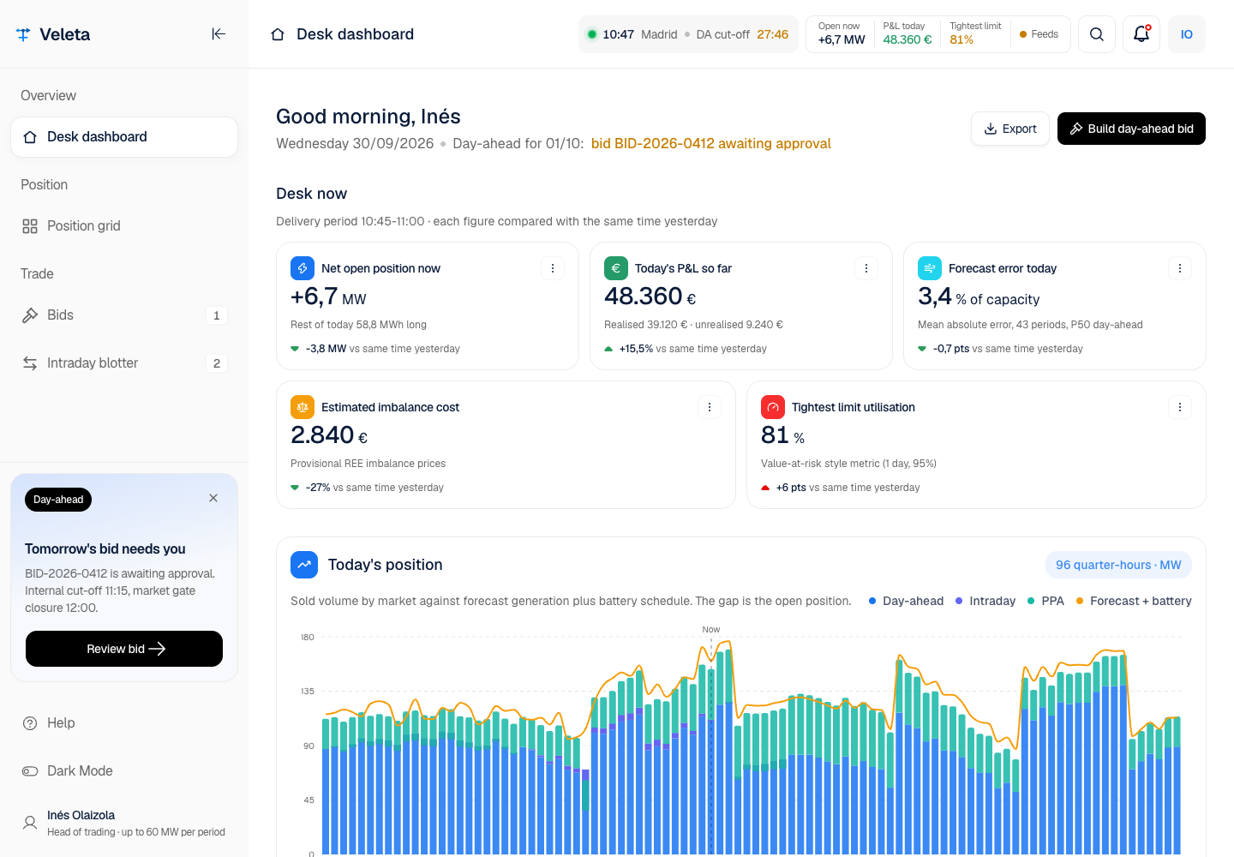Screen dimensions: 1234x857
Task: Switch the 96 quarter-hours · MW unit toggle
Action: pyautogui.click(x=1118, y=565)
